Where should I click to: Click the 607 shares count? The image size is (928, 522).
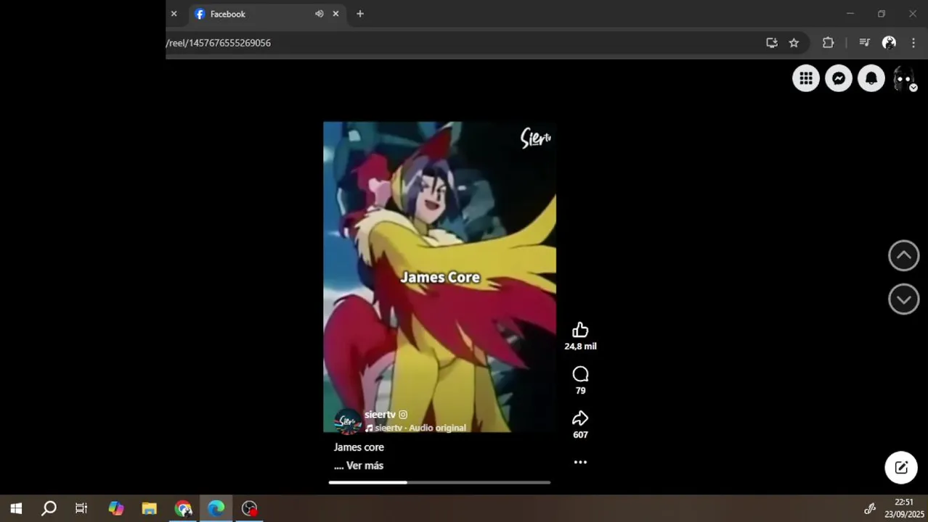point(580,435)
